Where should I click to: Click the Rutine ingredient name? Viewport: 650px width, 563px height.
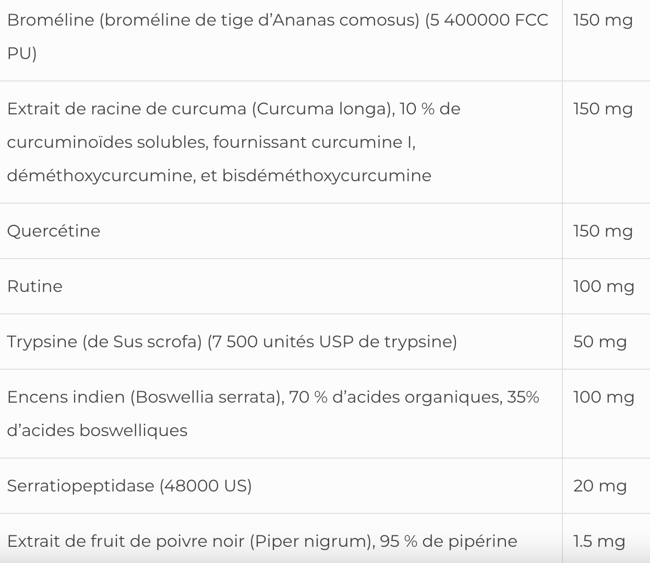point(35,286)
